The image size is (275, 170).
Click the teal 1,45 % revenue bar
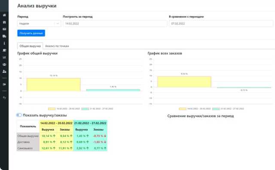point(113,90)
